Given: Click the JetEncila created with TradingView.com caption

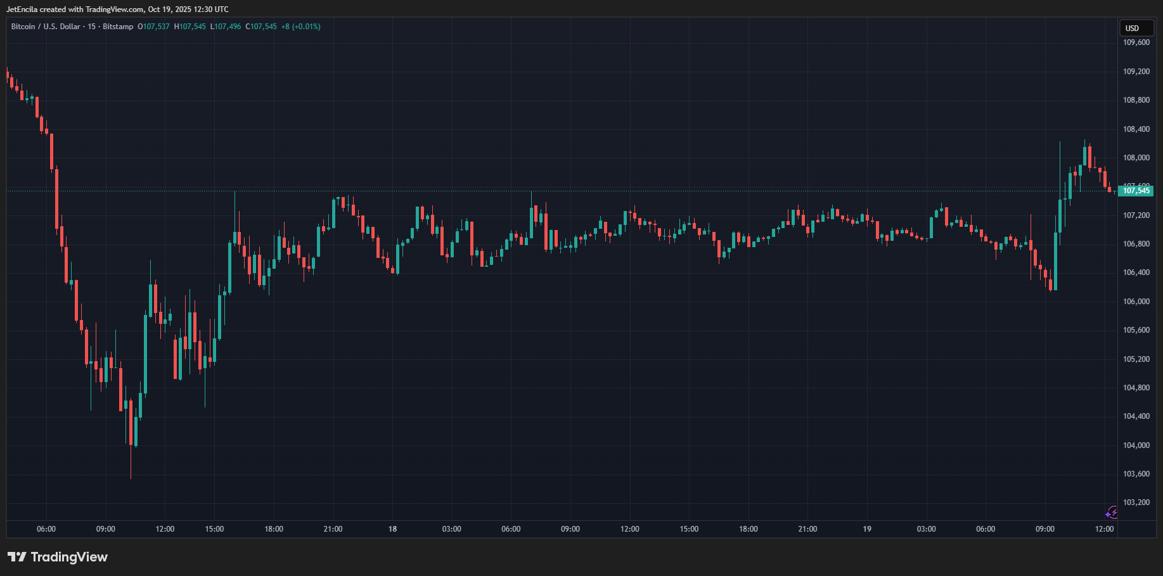Looking at the screenshot, I should tap(117, 10).
